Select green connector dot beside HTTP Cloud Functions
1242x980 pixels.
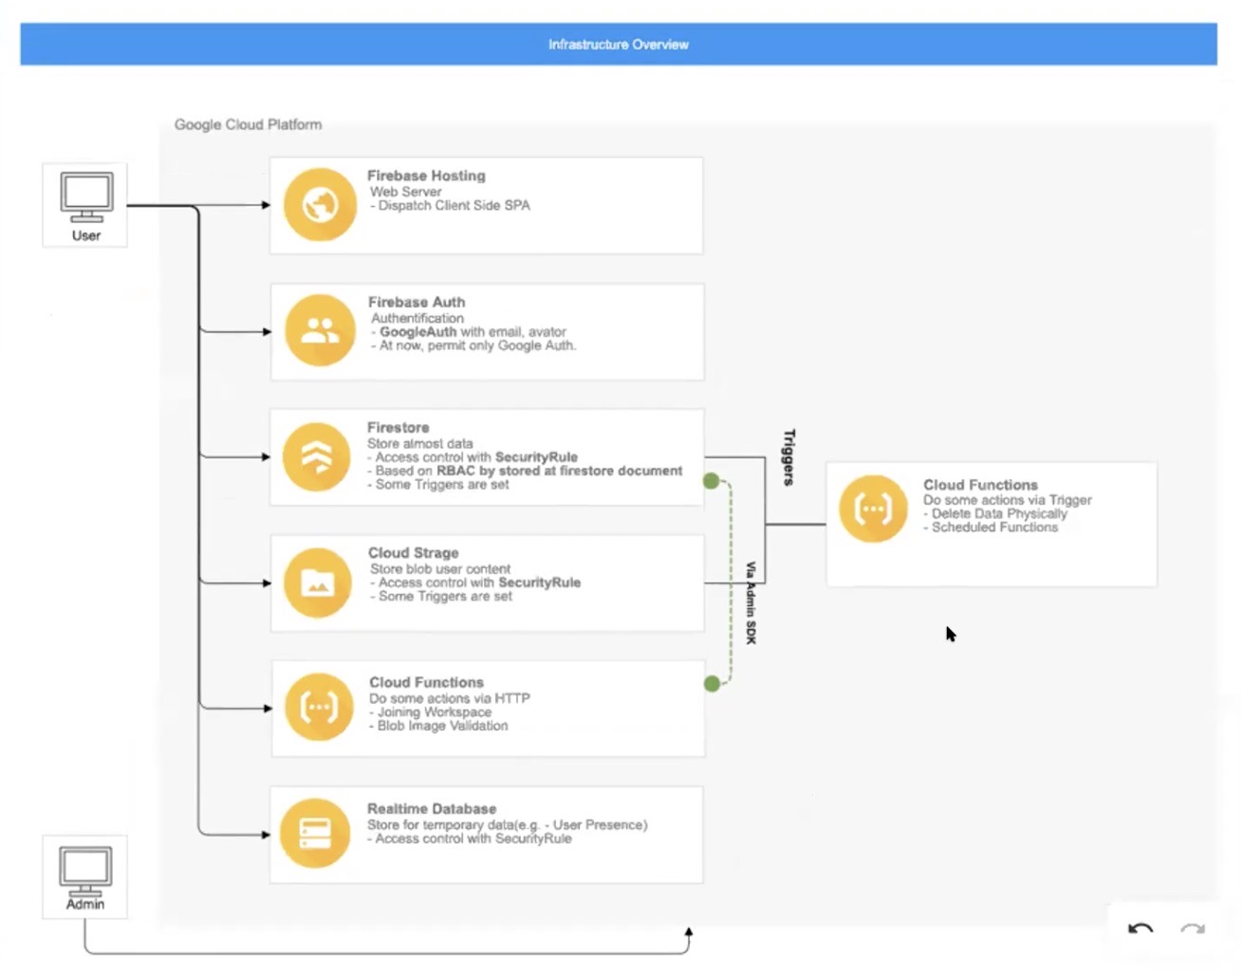[x=712, y=683]
